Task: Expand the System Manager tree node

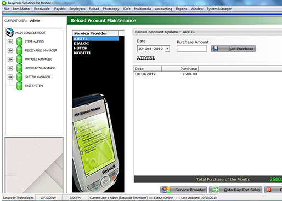Action: click(x=10, y=77)
